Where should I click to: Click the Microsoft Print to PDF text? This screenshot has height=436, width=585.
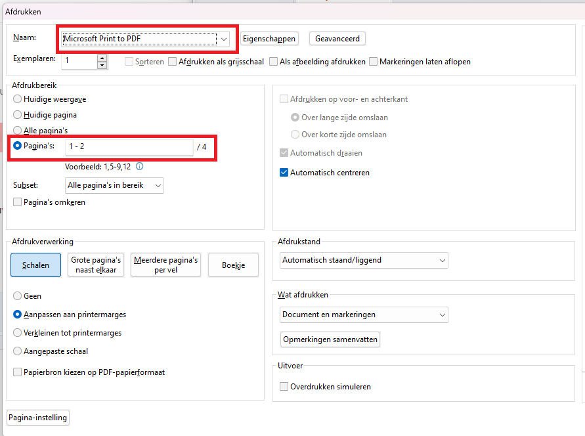tap(102, 39)
